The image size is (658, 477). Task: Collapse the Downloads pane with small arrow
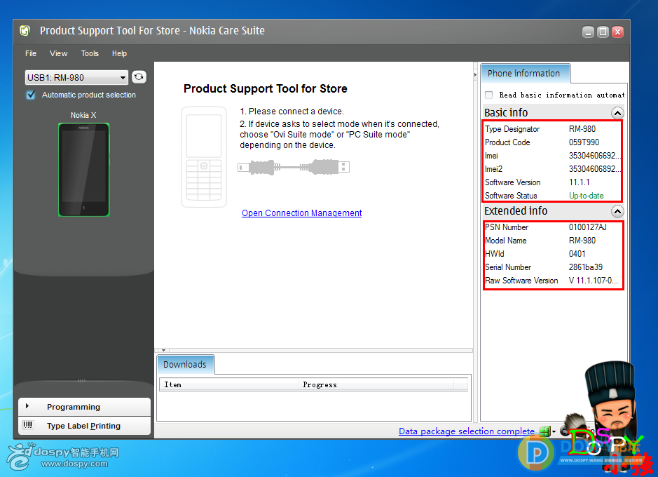click(164, 350)
